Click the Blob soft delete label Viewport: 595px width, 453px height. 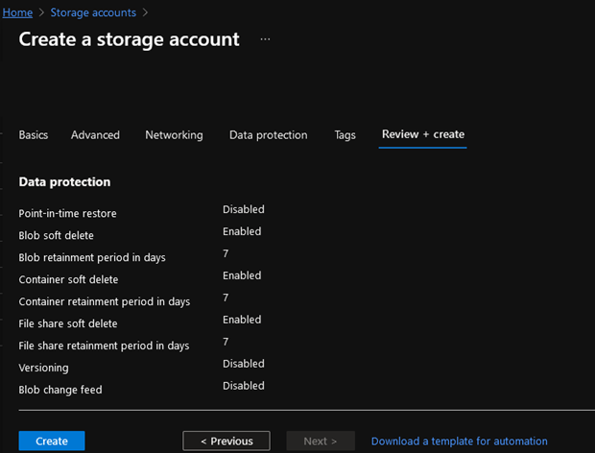(x=56, y=235)
